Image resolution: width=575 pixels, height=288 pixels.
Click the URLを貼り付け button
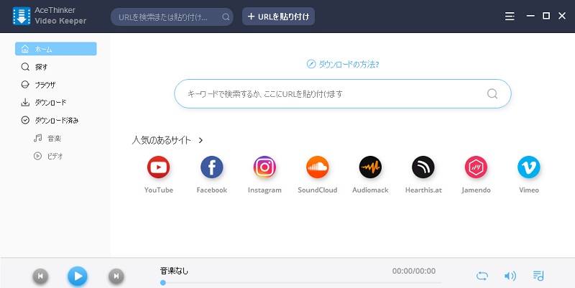(x=278, y=17)
